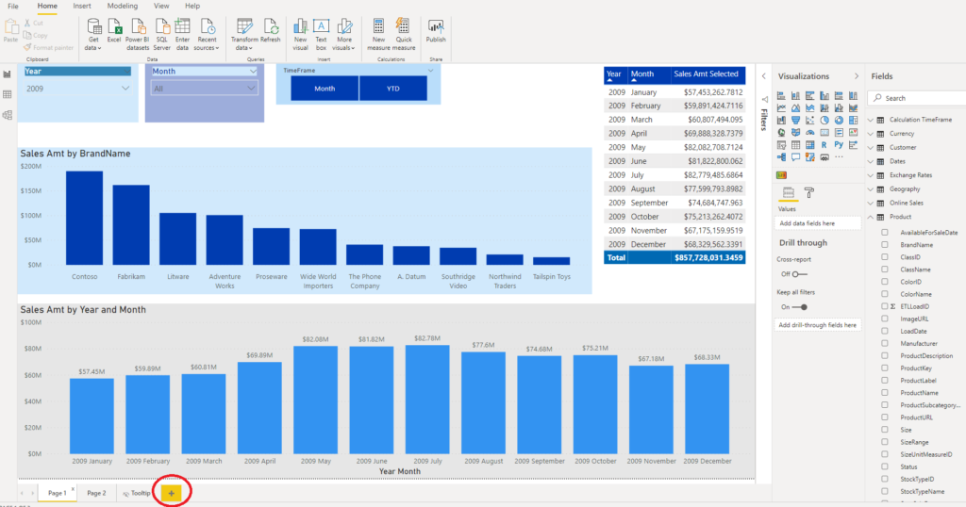The image size is (966, 507).
Task: Expand the Dates table
Action: pyautogui.click(x=871, y=161)
